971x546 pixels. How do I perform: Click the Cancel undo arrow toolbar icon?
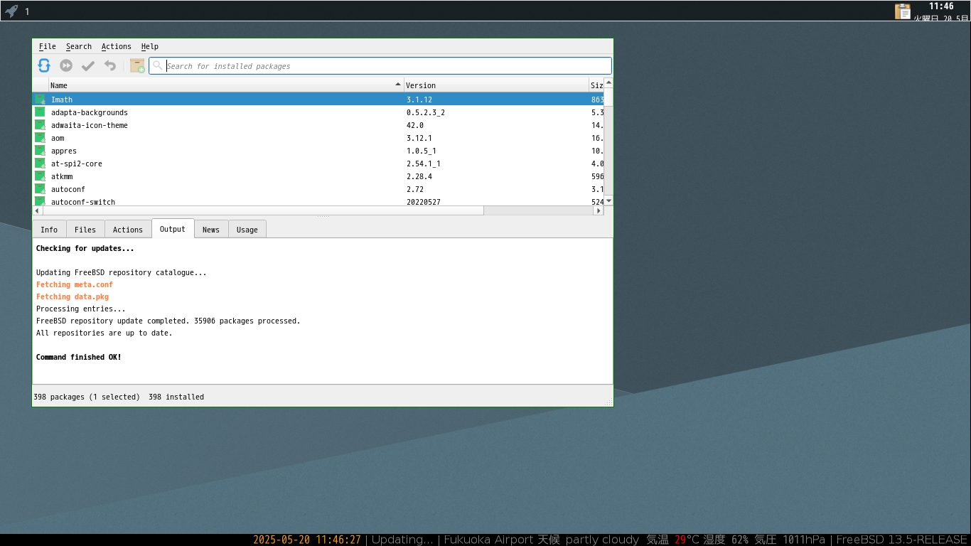click(x=110, y=65)
